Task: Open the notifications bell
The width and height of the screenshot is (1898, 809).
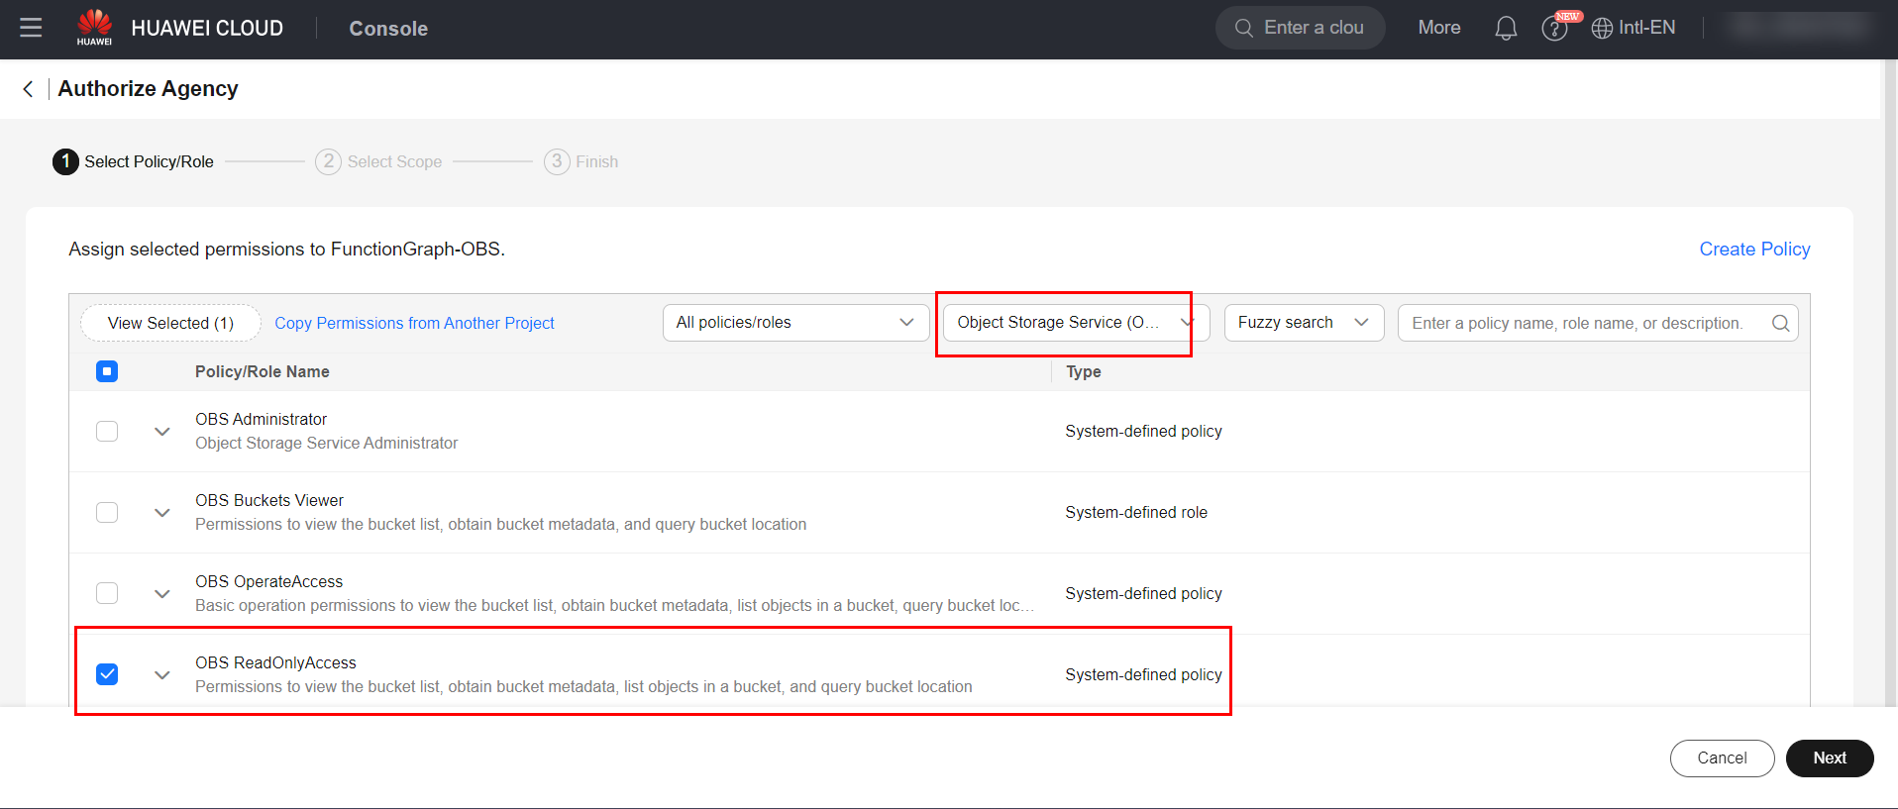Action: point(1506,28)
